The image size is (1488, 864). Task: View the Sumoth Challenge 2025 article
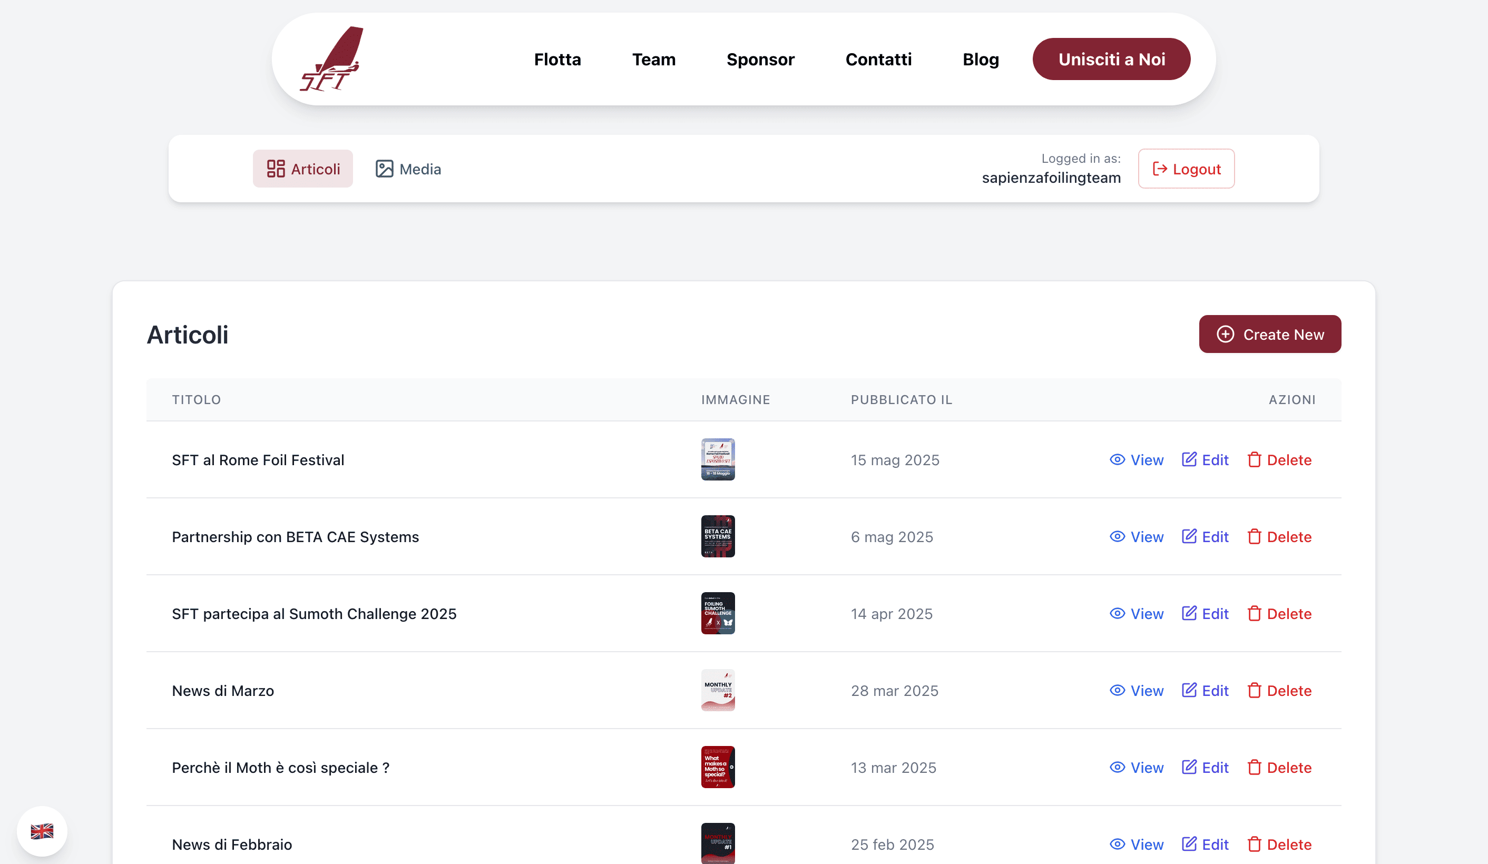pyautogui.click(x=1137, y=613)
